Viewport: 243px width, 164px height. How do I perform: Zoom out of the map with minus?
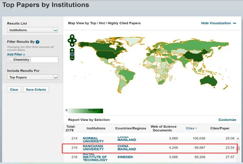click(72, 58)
